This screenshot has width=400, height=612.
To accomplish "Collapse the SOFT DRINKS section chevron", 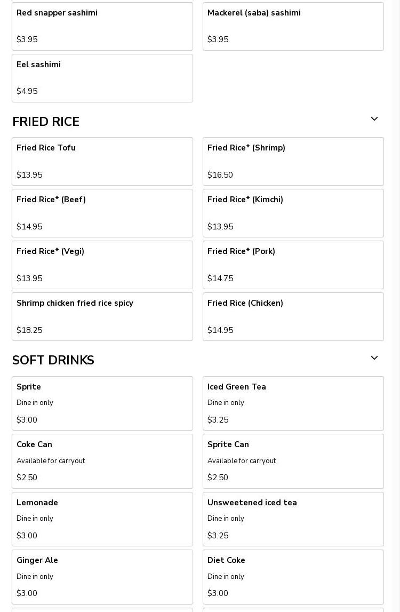I will 374,358.
